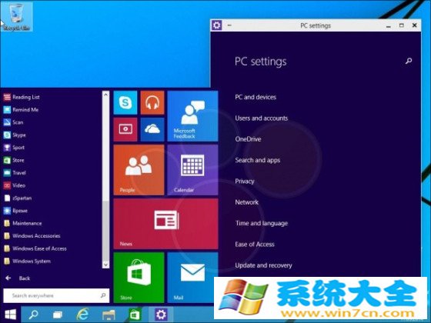
Task: Open the Music headphones tile
Action: coord(152,102)
